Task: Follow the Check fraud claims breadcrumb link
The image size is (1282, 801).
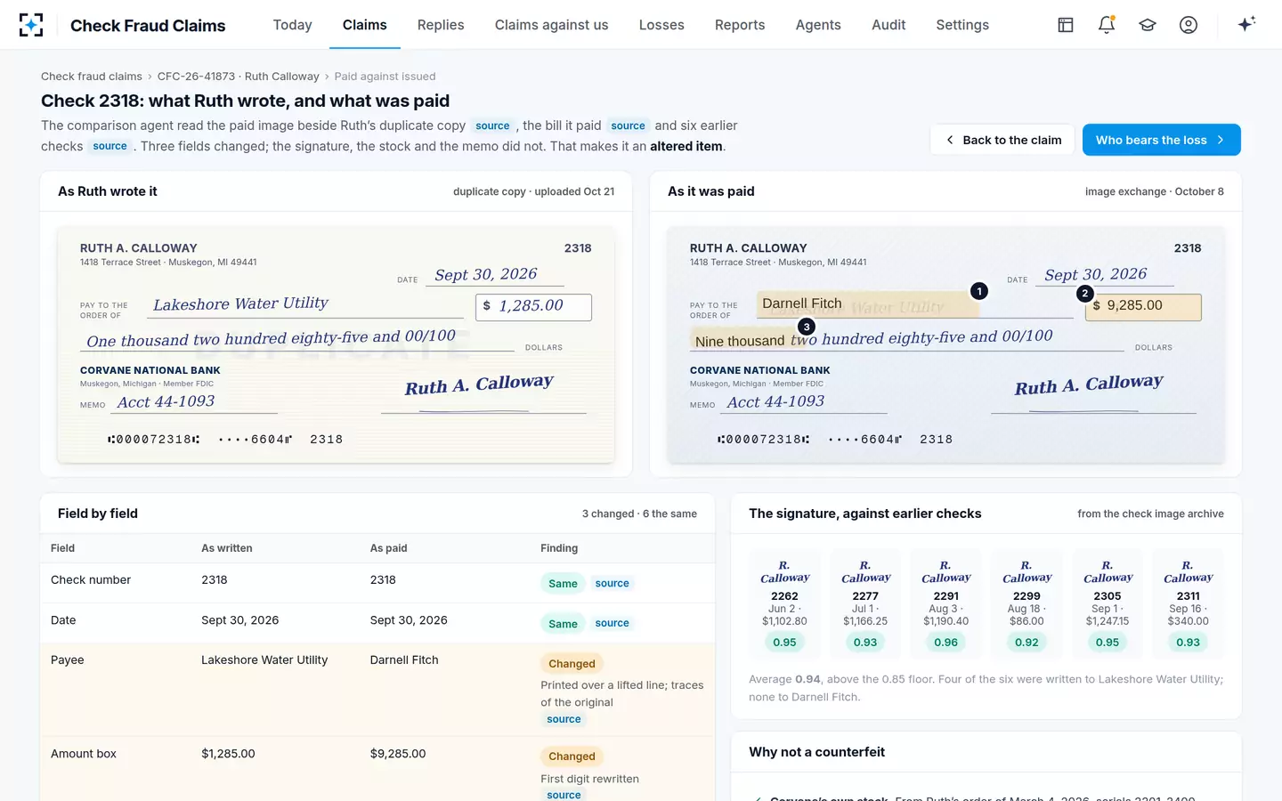Action: 92,77
